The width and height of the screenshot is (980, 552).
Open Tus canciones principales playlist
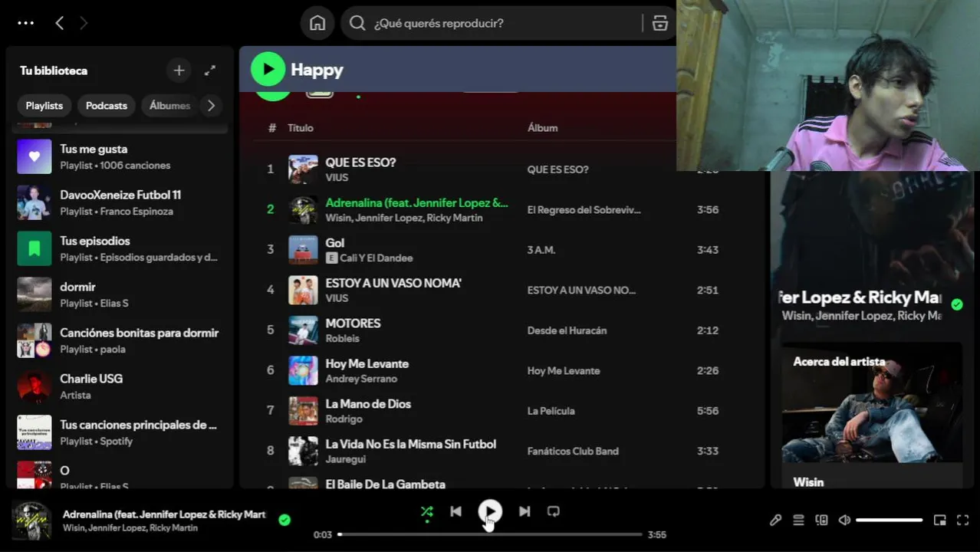[120, 432]
